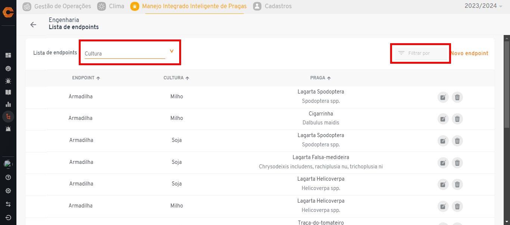The image size is (510, 225).
Task: Edit the Soja Lagarta Helicoverpa endpoint
Action: 443,184
